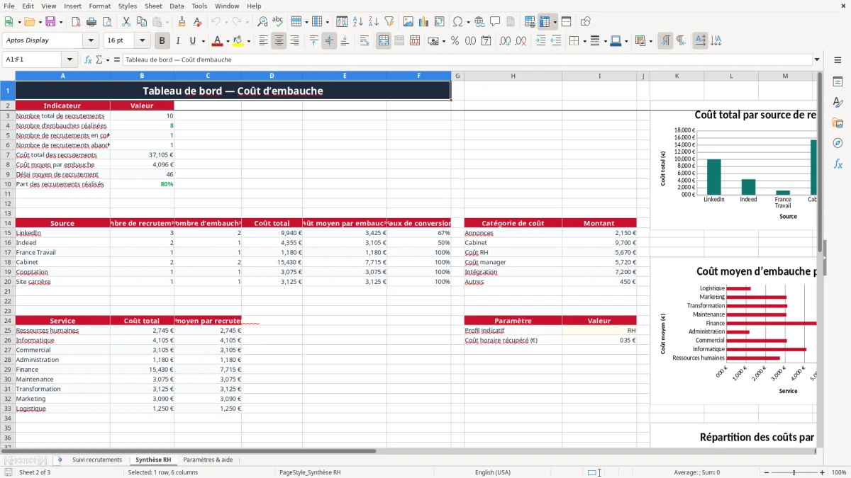Click the Copy icon

pos(141,22)
